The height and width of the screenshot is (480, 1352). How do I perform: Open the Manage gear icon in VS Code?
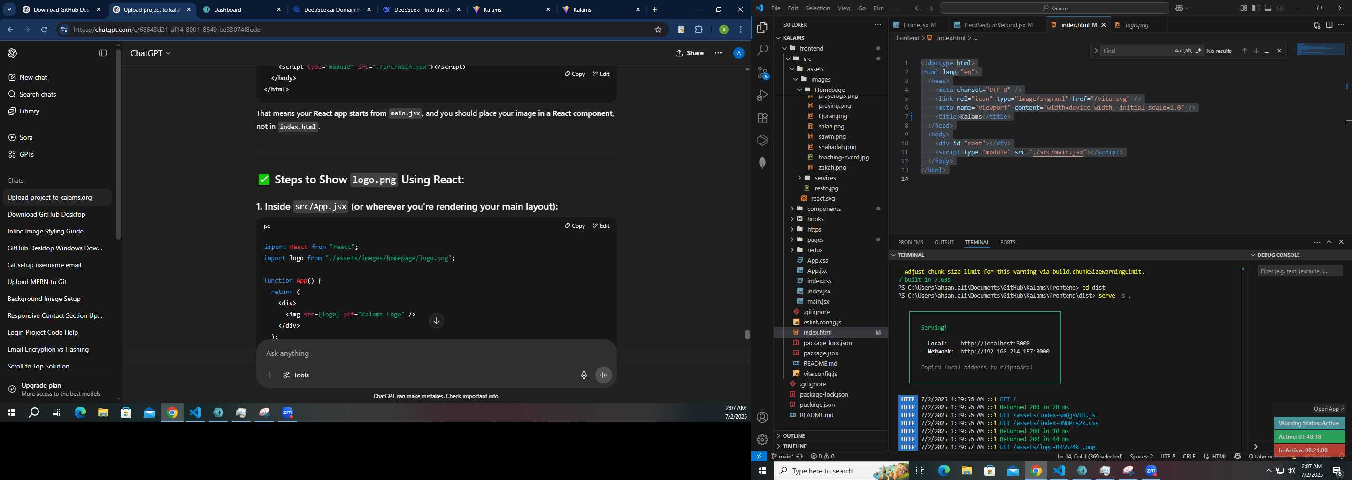pyautogui.click(x=762, y=440)
